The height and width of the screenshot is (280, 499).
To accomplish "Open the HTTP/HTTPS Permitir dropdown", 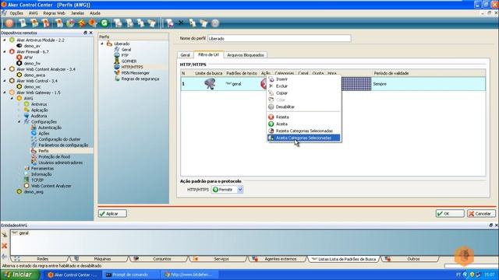I will click(x=240, y=190).
